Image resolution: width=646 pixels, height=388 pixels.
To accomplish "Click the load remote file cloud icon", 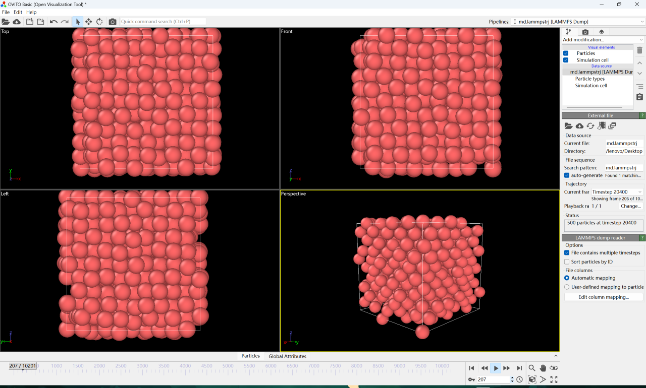I will point(17,22).
